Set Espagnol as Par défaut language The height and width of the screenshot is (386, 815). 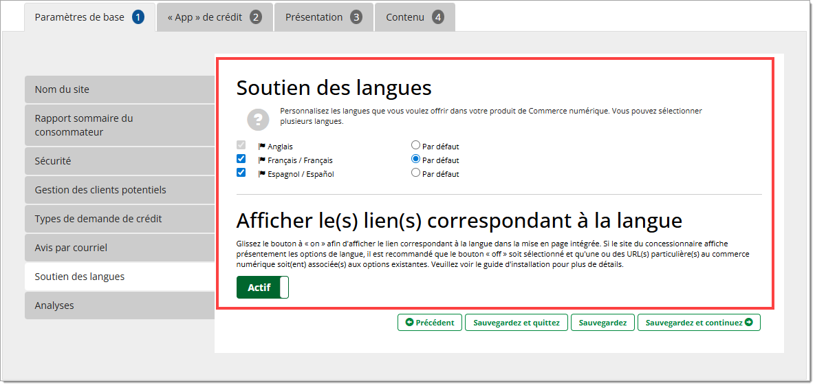pyautogui.click(x=415, y=173)
